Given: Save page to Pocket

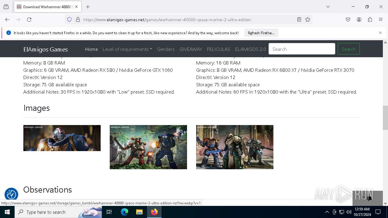Looking at the screenshot, I should pos(348,20).
